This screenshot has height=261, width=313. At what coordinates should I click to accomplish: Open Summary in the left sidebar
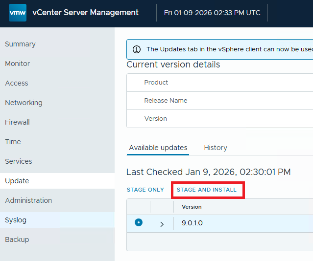click(20, 44)
